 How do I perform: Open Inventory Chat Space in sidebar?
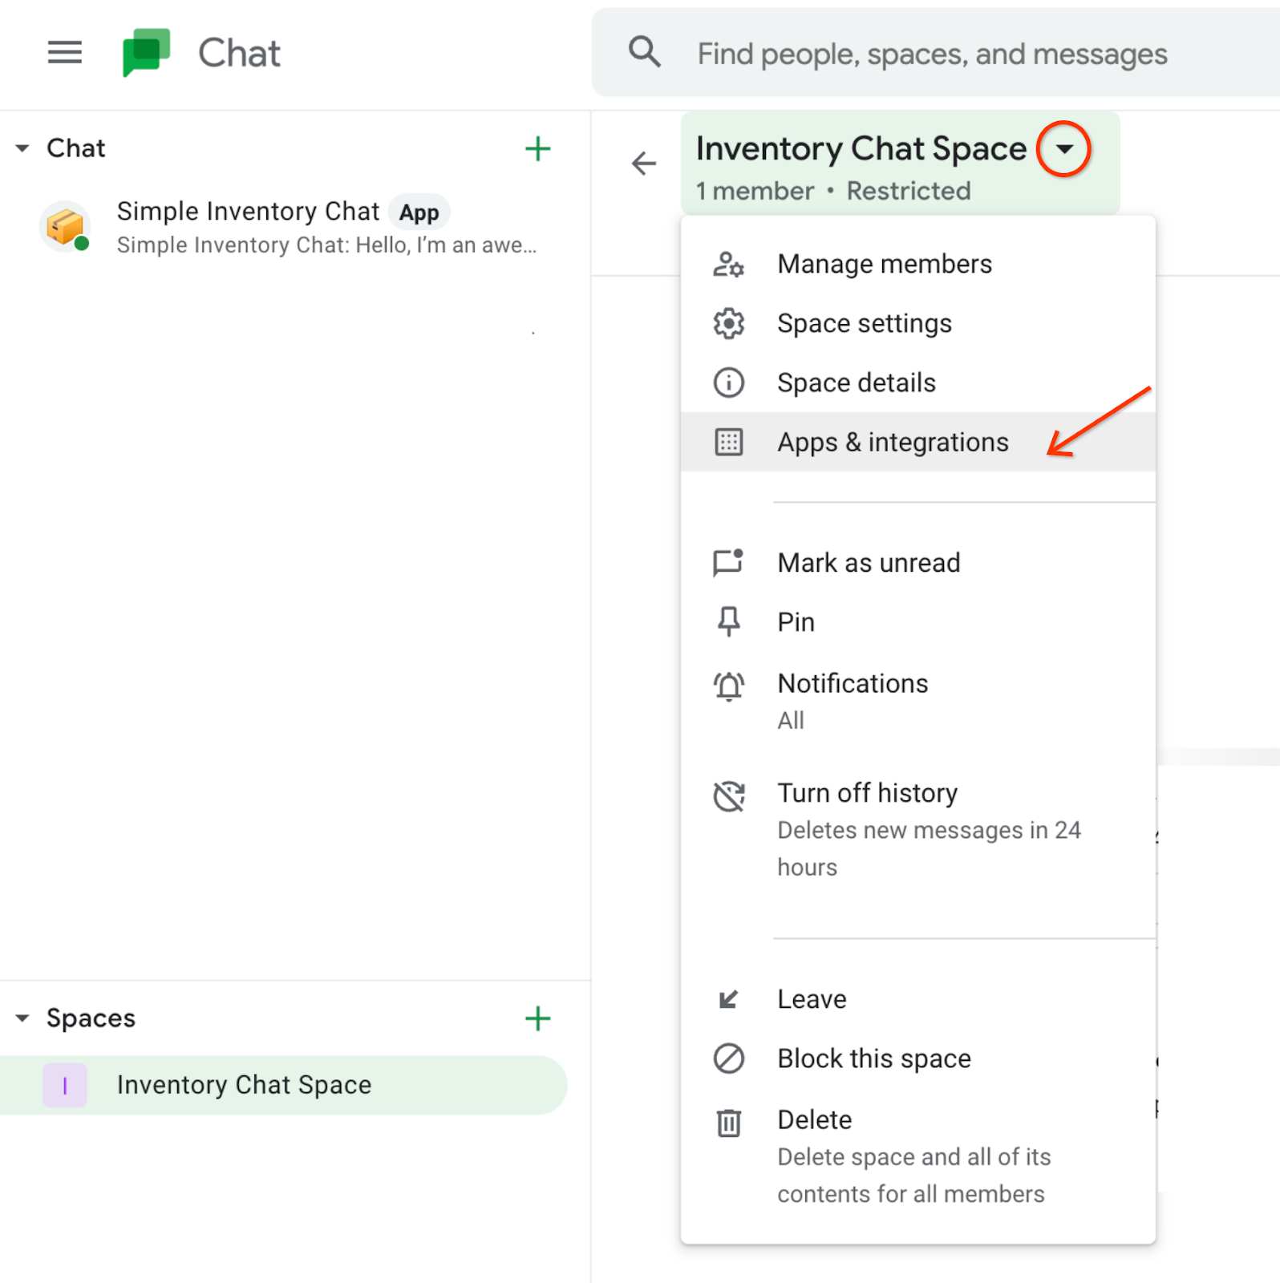tap(244, 1085)
